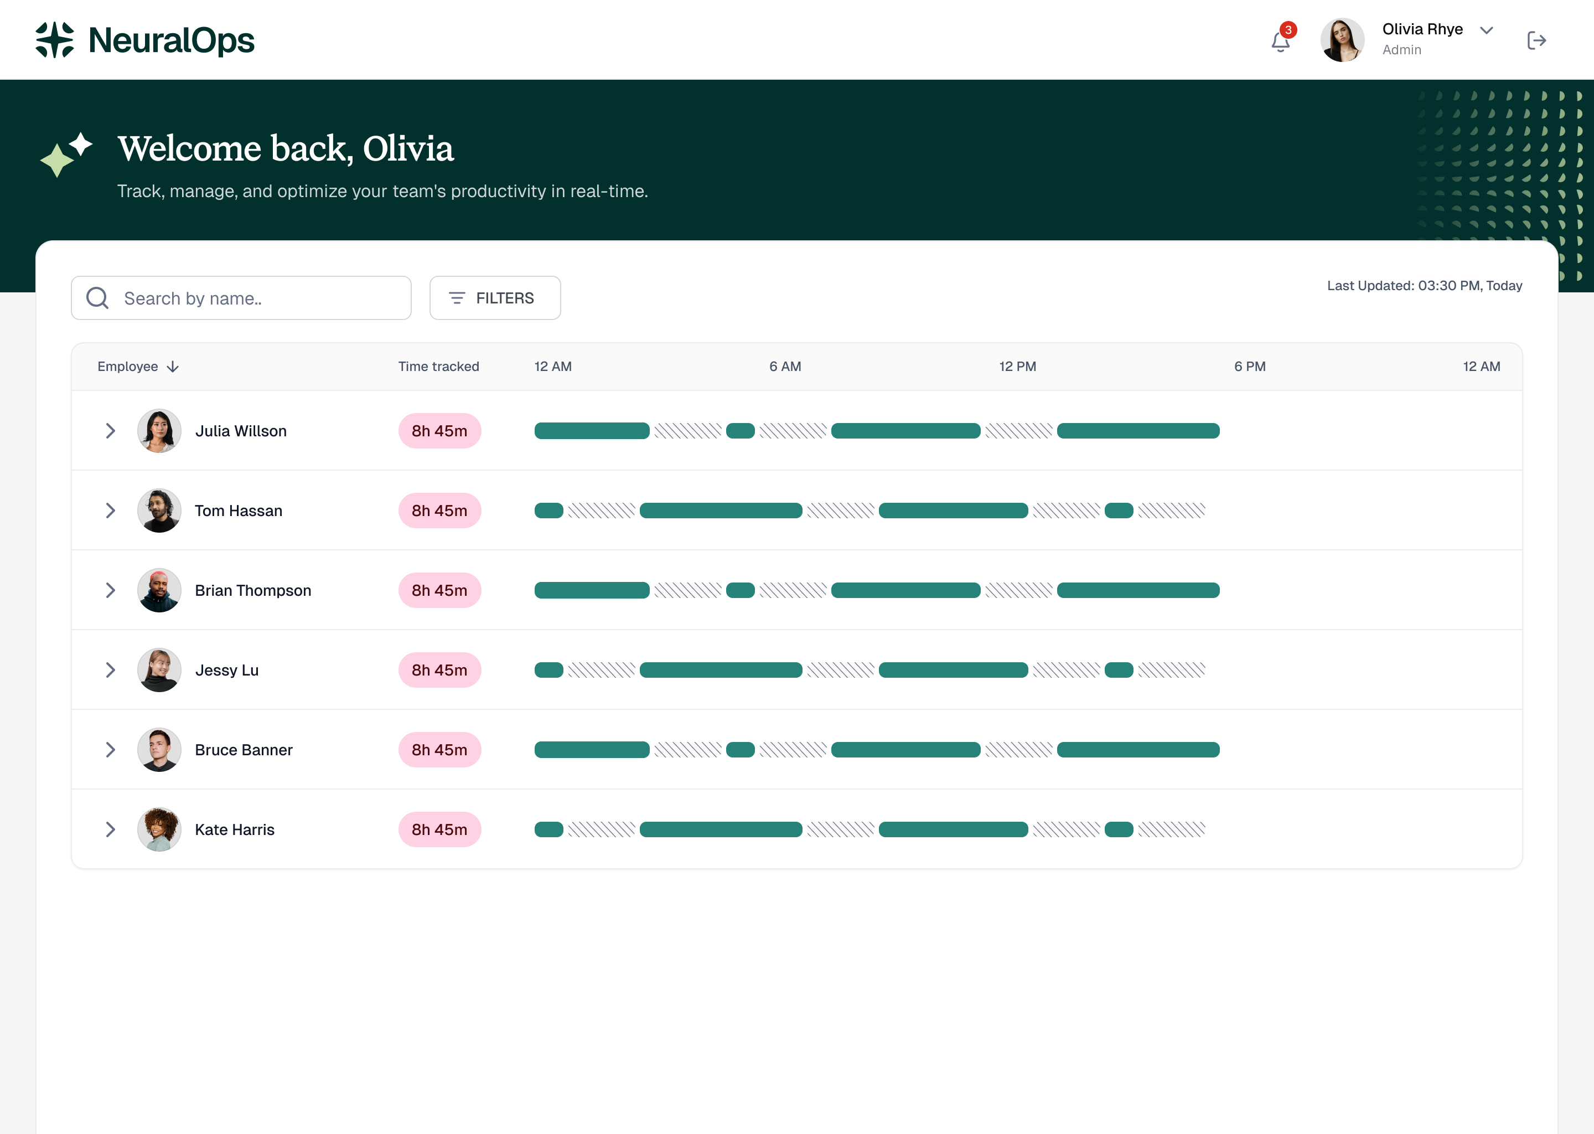This screenshot has width=1594, height=1134.
Task: Expand the Jessy Lu row
Action: pyautogui.click(x=110, y=671)
